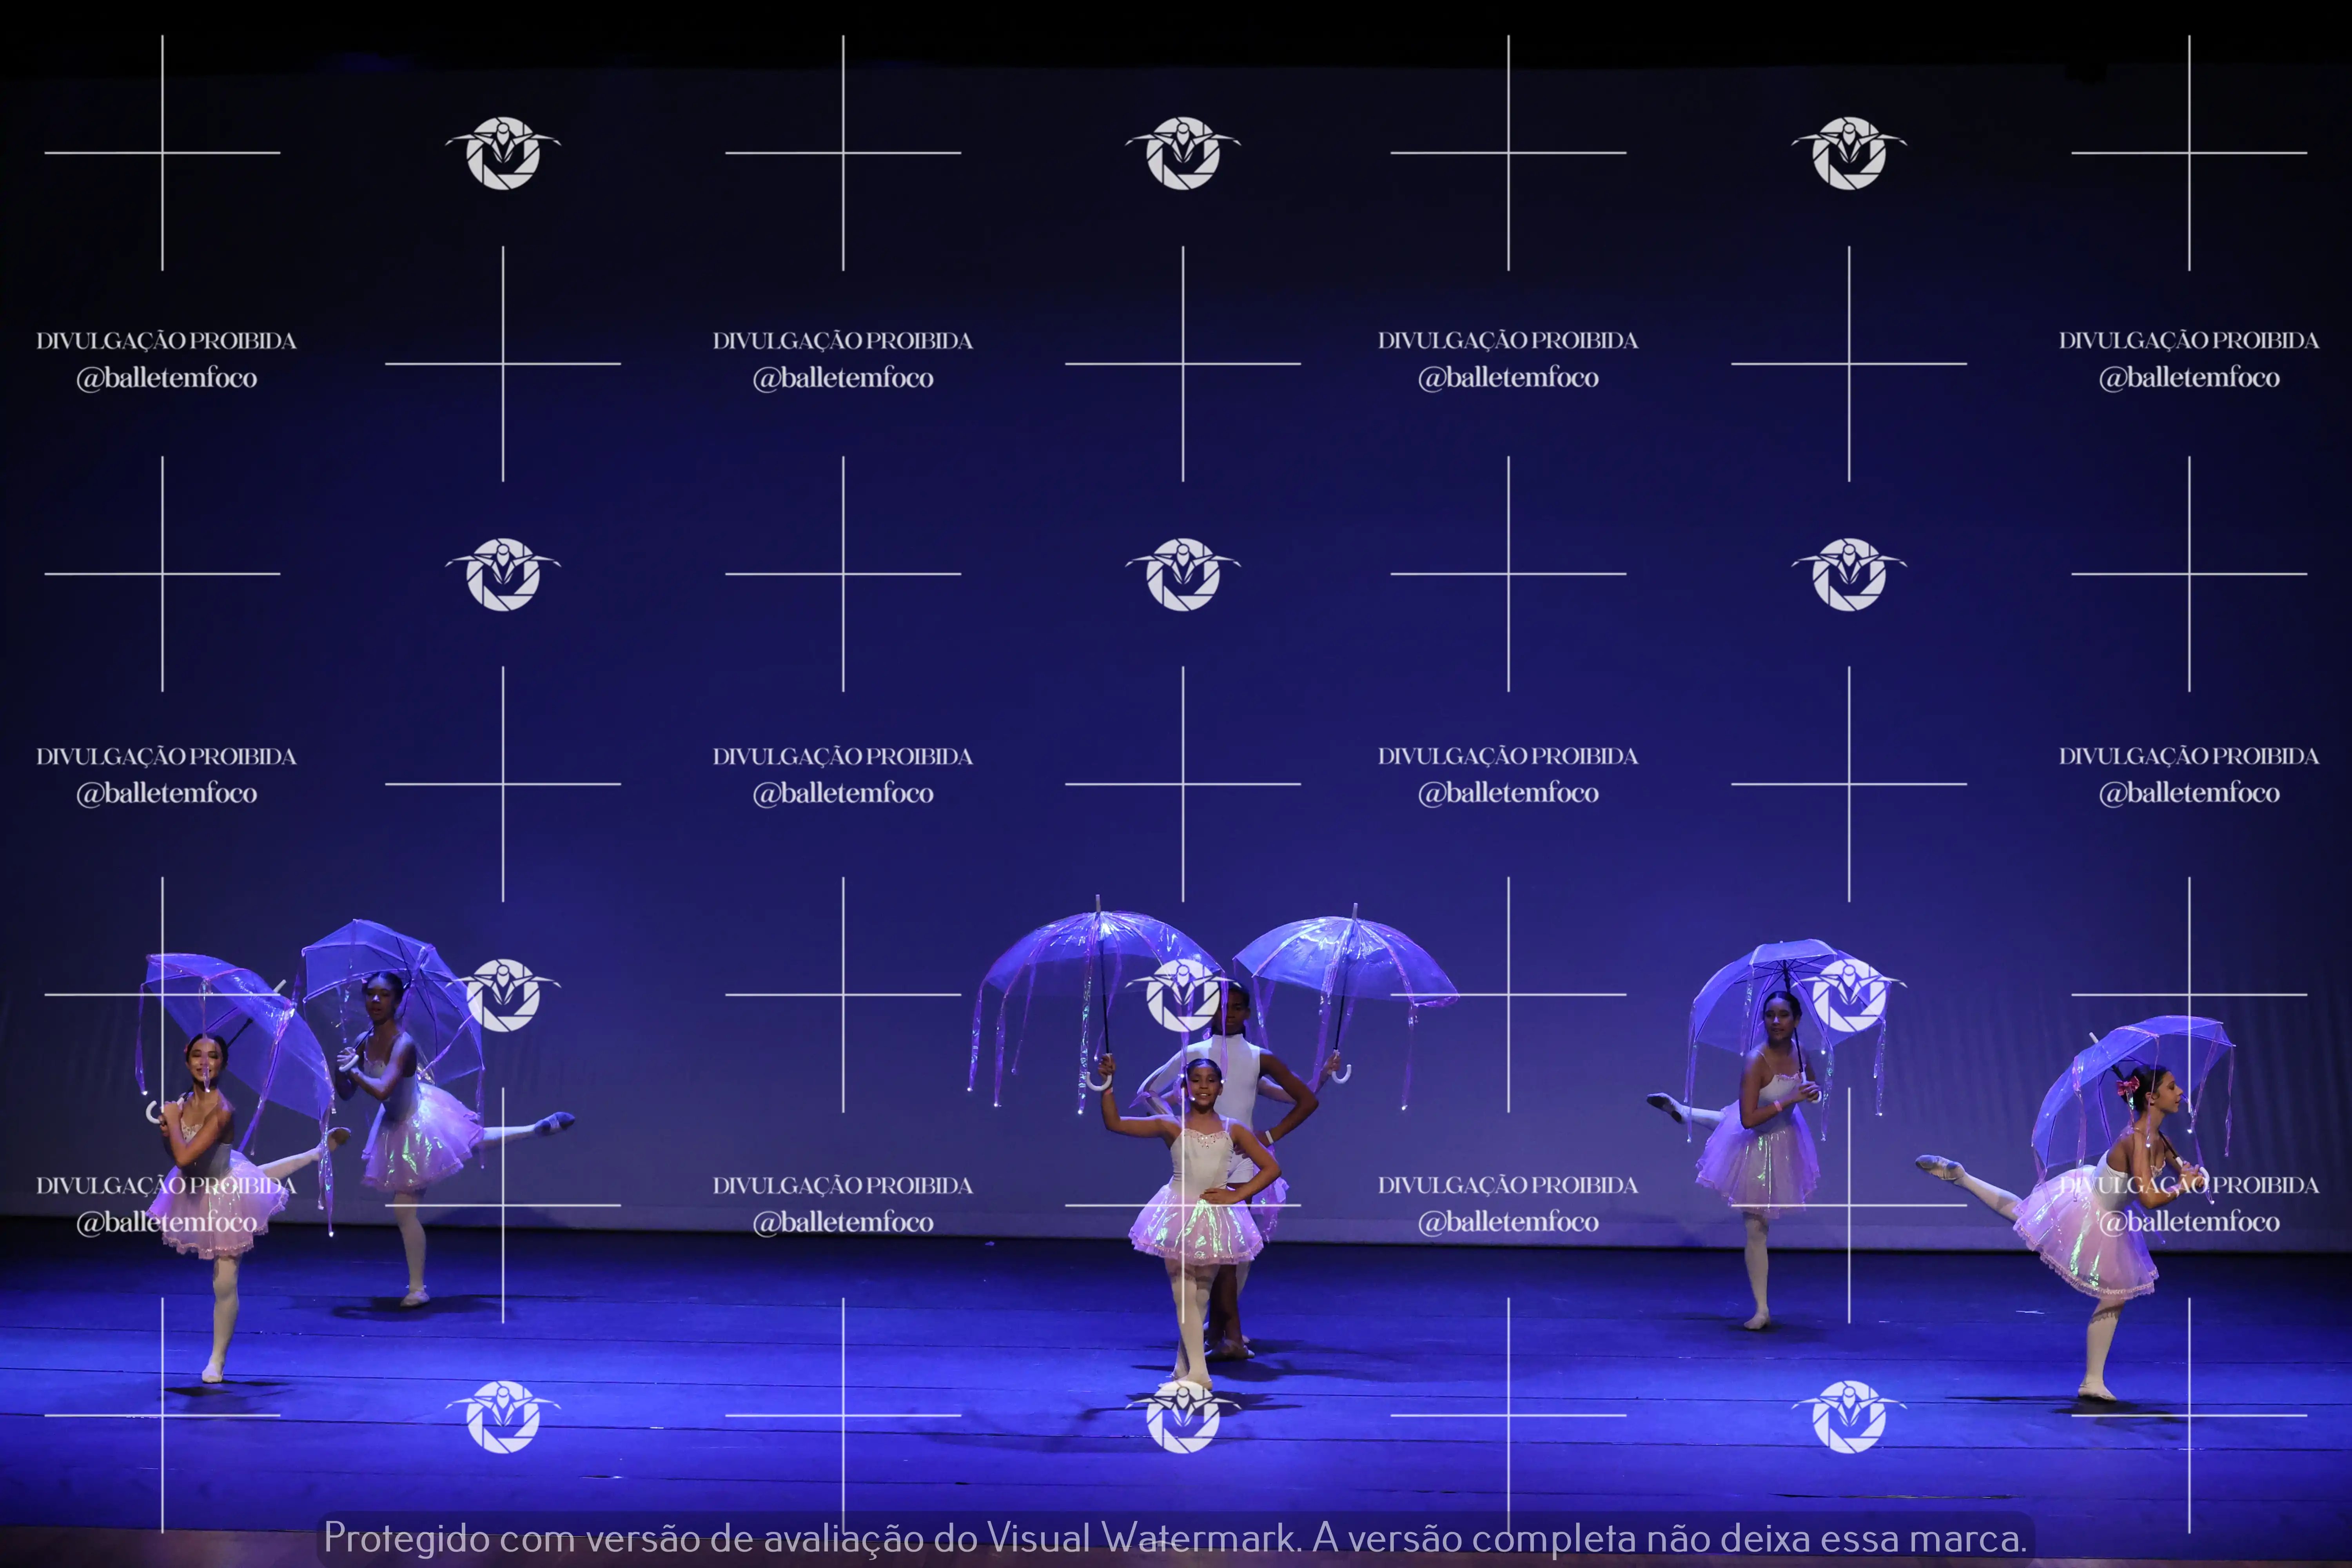Click the far-right dancer's raised pointe shoe
This screenshot has width=2352, height=1568.
[x=1938, y=1167]
